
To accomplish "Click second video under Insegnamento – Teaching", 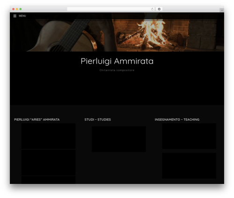I will (x=189, y=166).
